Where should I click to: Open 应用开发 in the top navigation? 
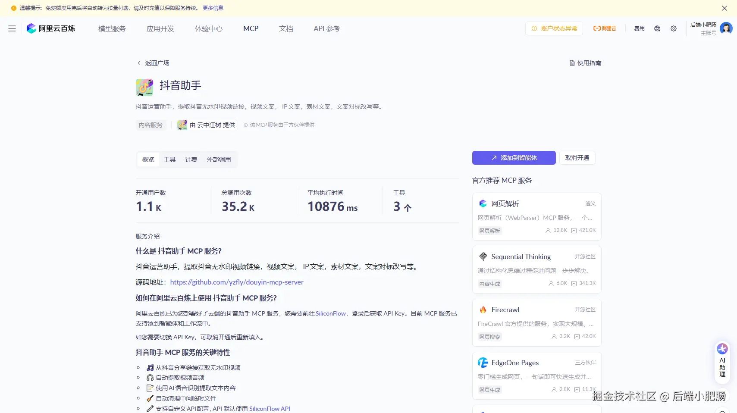point(160,28)
